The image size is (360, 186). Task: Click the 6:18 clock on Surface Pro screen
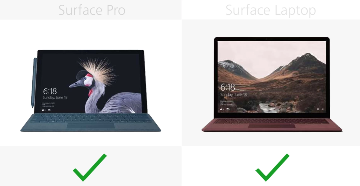(x=50, y=91)
